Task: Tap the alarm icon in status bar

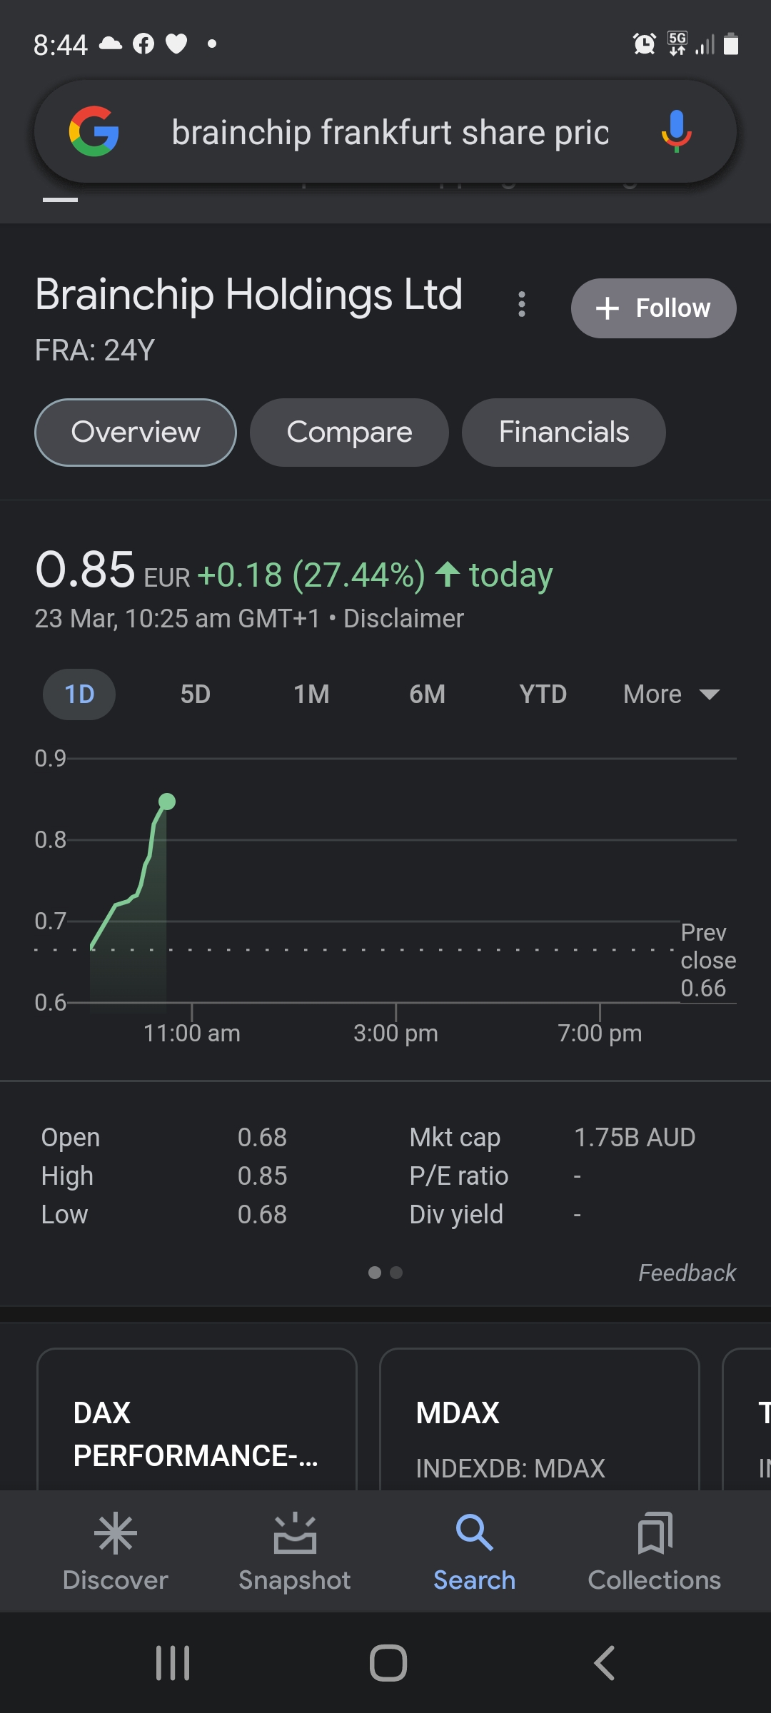Action: (x=645, y=44)
